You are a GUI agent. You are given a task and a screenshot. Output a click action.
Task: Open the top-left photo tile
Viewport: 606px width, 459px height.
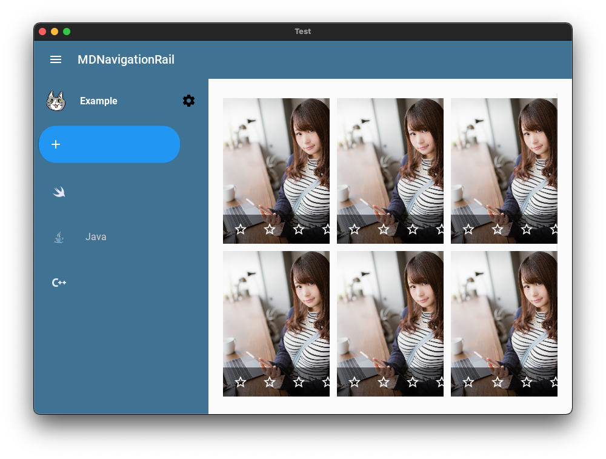(x=276, y=171)
